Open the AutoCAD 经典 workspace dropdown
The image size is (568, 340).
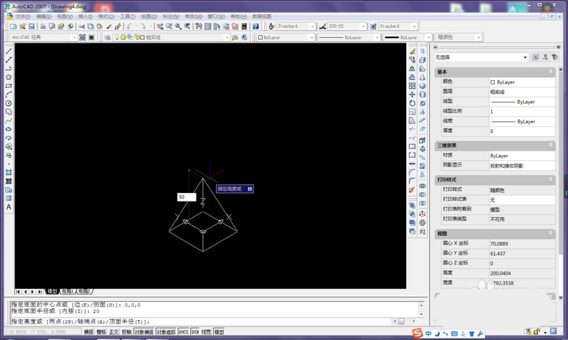point(74,37)
